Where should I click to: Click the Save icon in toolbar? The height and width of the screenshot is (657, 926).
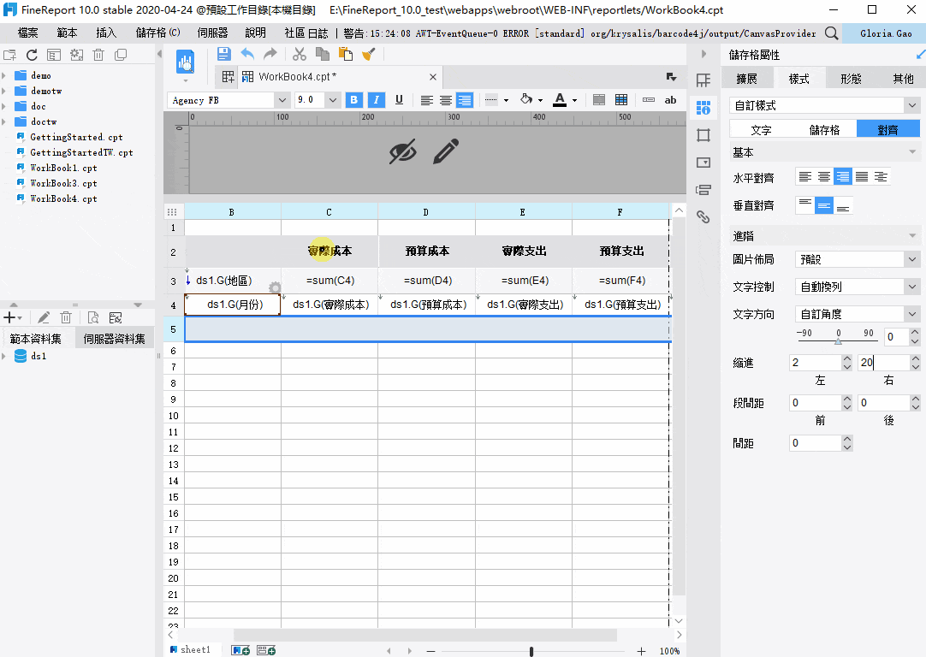coord(224,54)
